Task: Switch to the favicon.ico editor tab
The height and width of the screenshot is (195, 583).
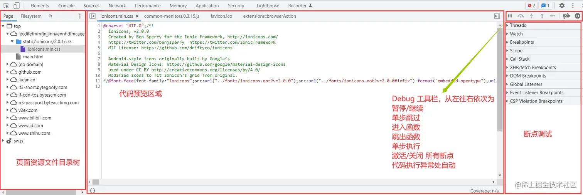Action: (x=221, y=17)
